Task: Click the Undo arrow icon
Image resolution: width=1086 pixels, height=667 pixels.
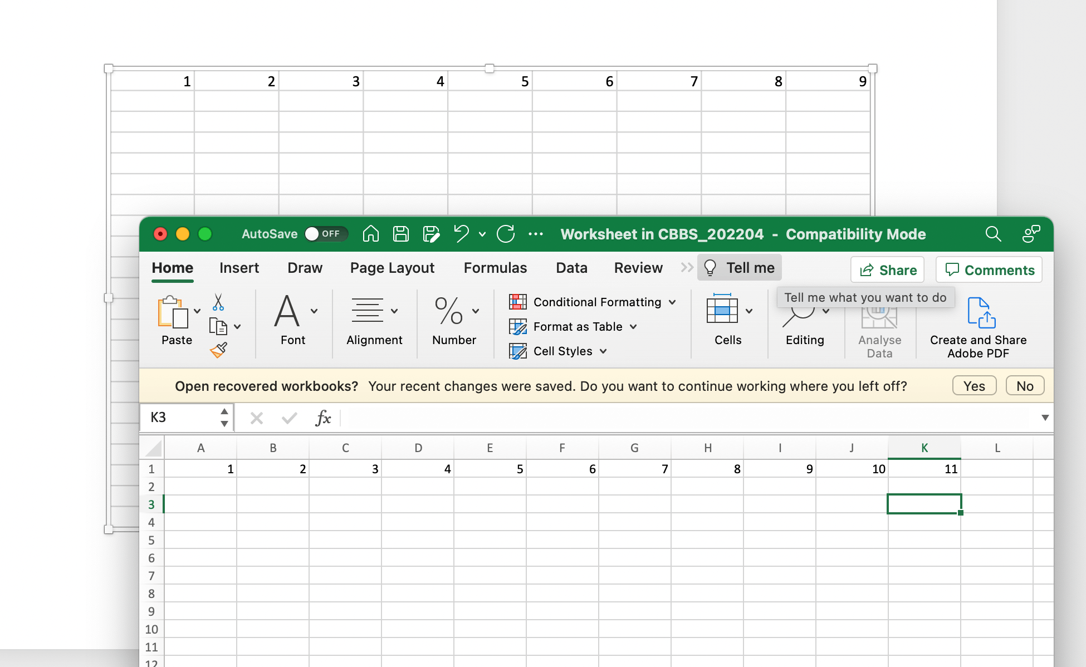Action: [x=461, y=234]
